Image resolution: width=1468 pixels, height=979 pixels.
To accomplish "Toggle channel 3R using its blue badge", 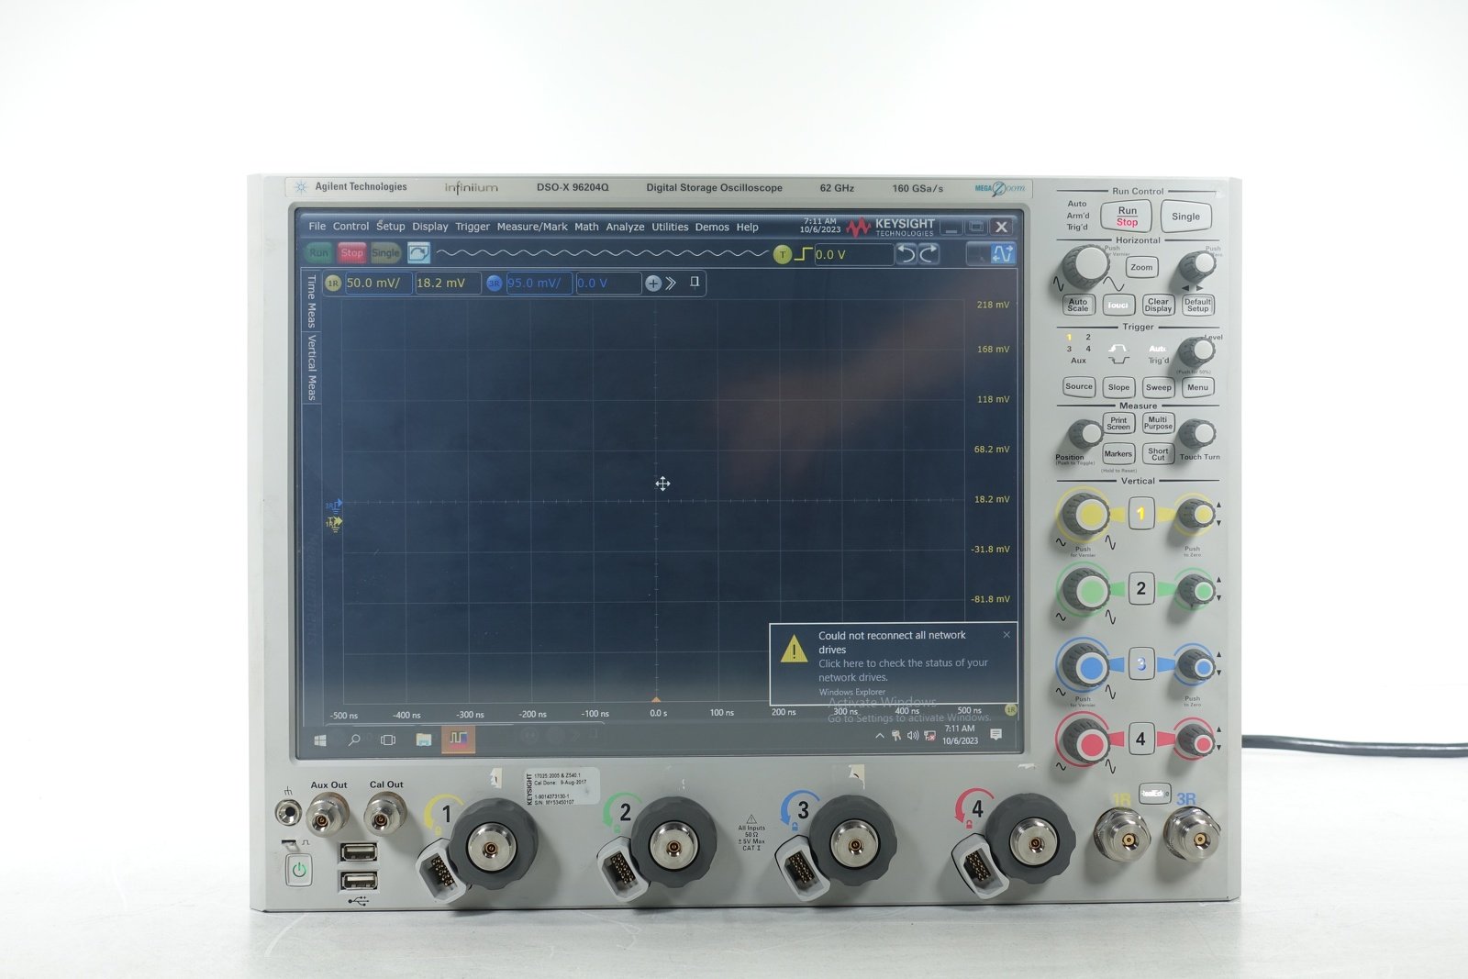I will [x=494, y=284].
